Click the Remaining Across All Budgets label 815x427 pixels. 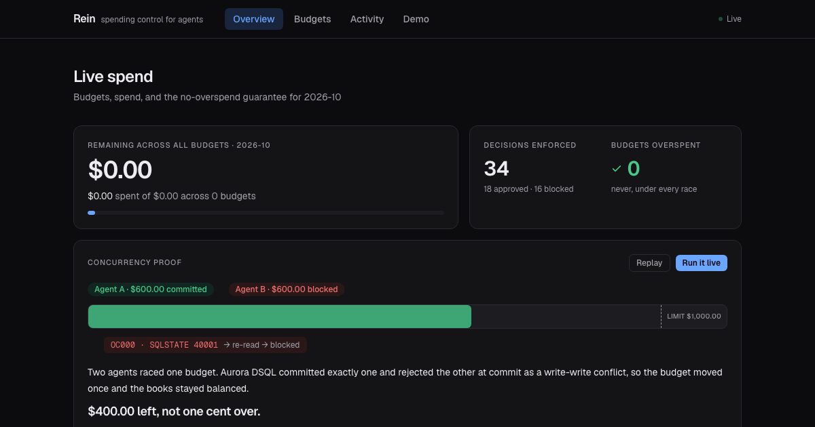tap(179, 146)
